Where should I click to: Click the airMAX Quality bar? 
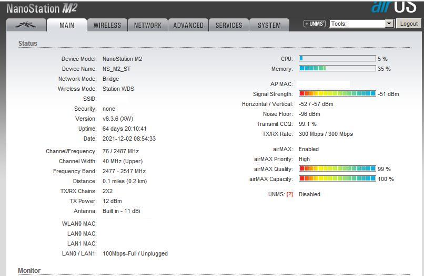click(x=337, y=169)
